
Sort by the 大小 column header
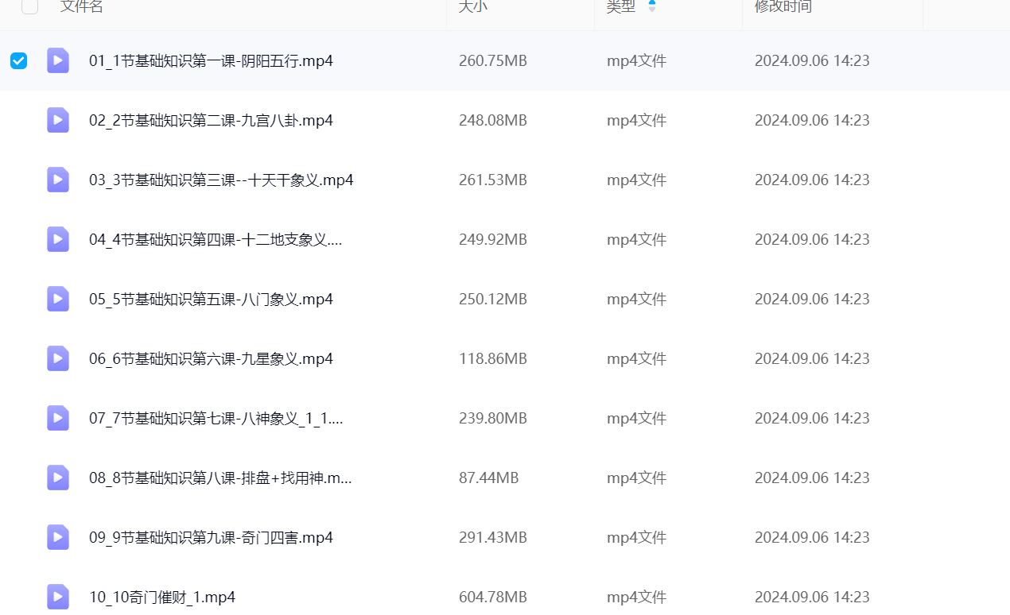point(473,6)
